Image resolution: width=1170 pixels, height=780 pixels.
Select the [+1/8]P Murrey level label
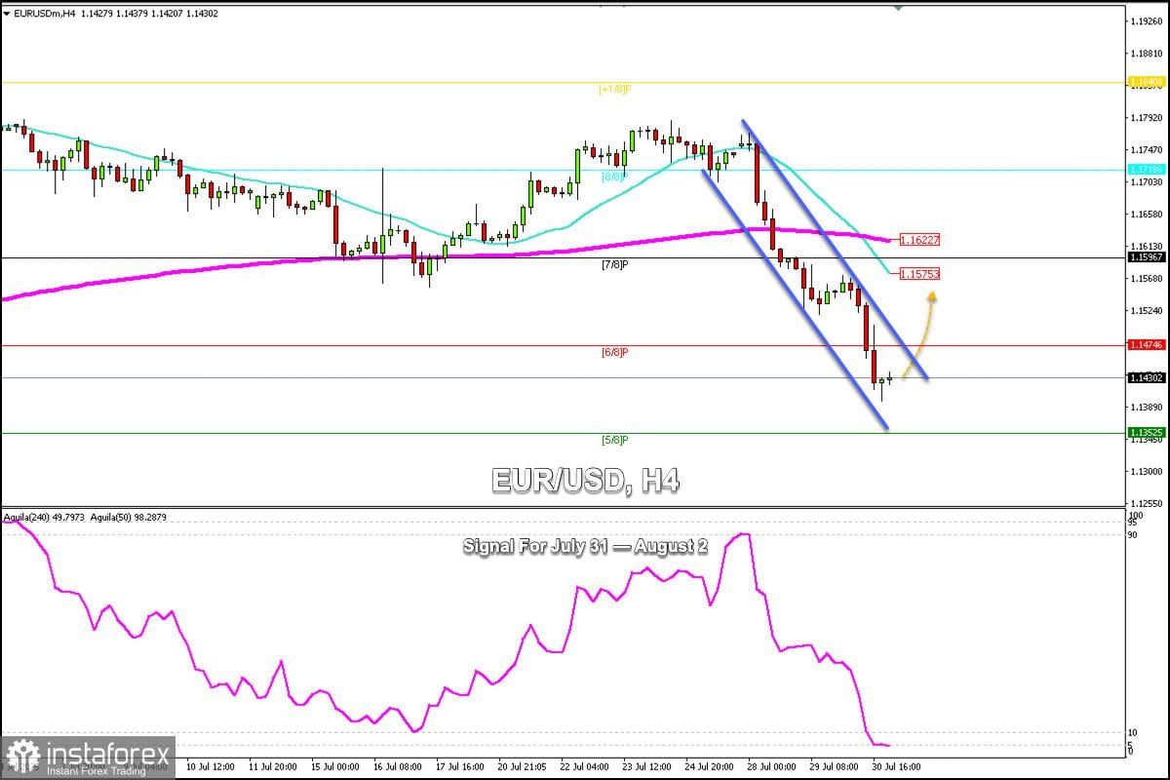coord(615,89)
